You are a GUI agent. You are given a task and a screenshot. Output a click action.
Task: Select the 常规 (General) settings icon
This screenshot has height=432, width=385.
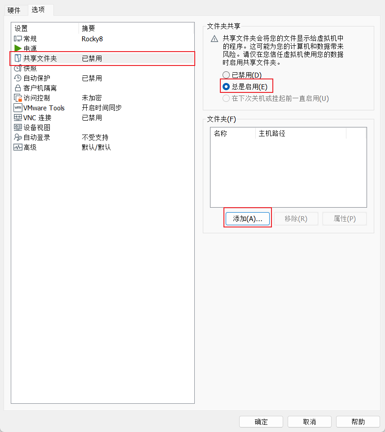pos(29,39)
